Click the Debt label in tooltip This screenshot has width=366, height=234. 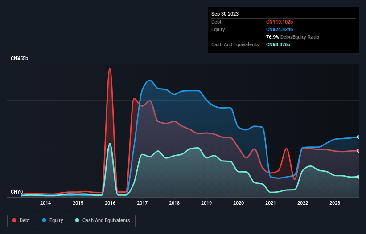(216, 22)
